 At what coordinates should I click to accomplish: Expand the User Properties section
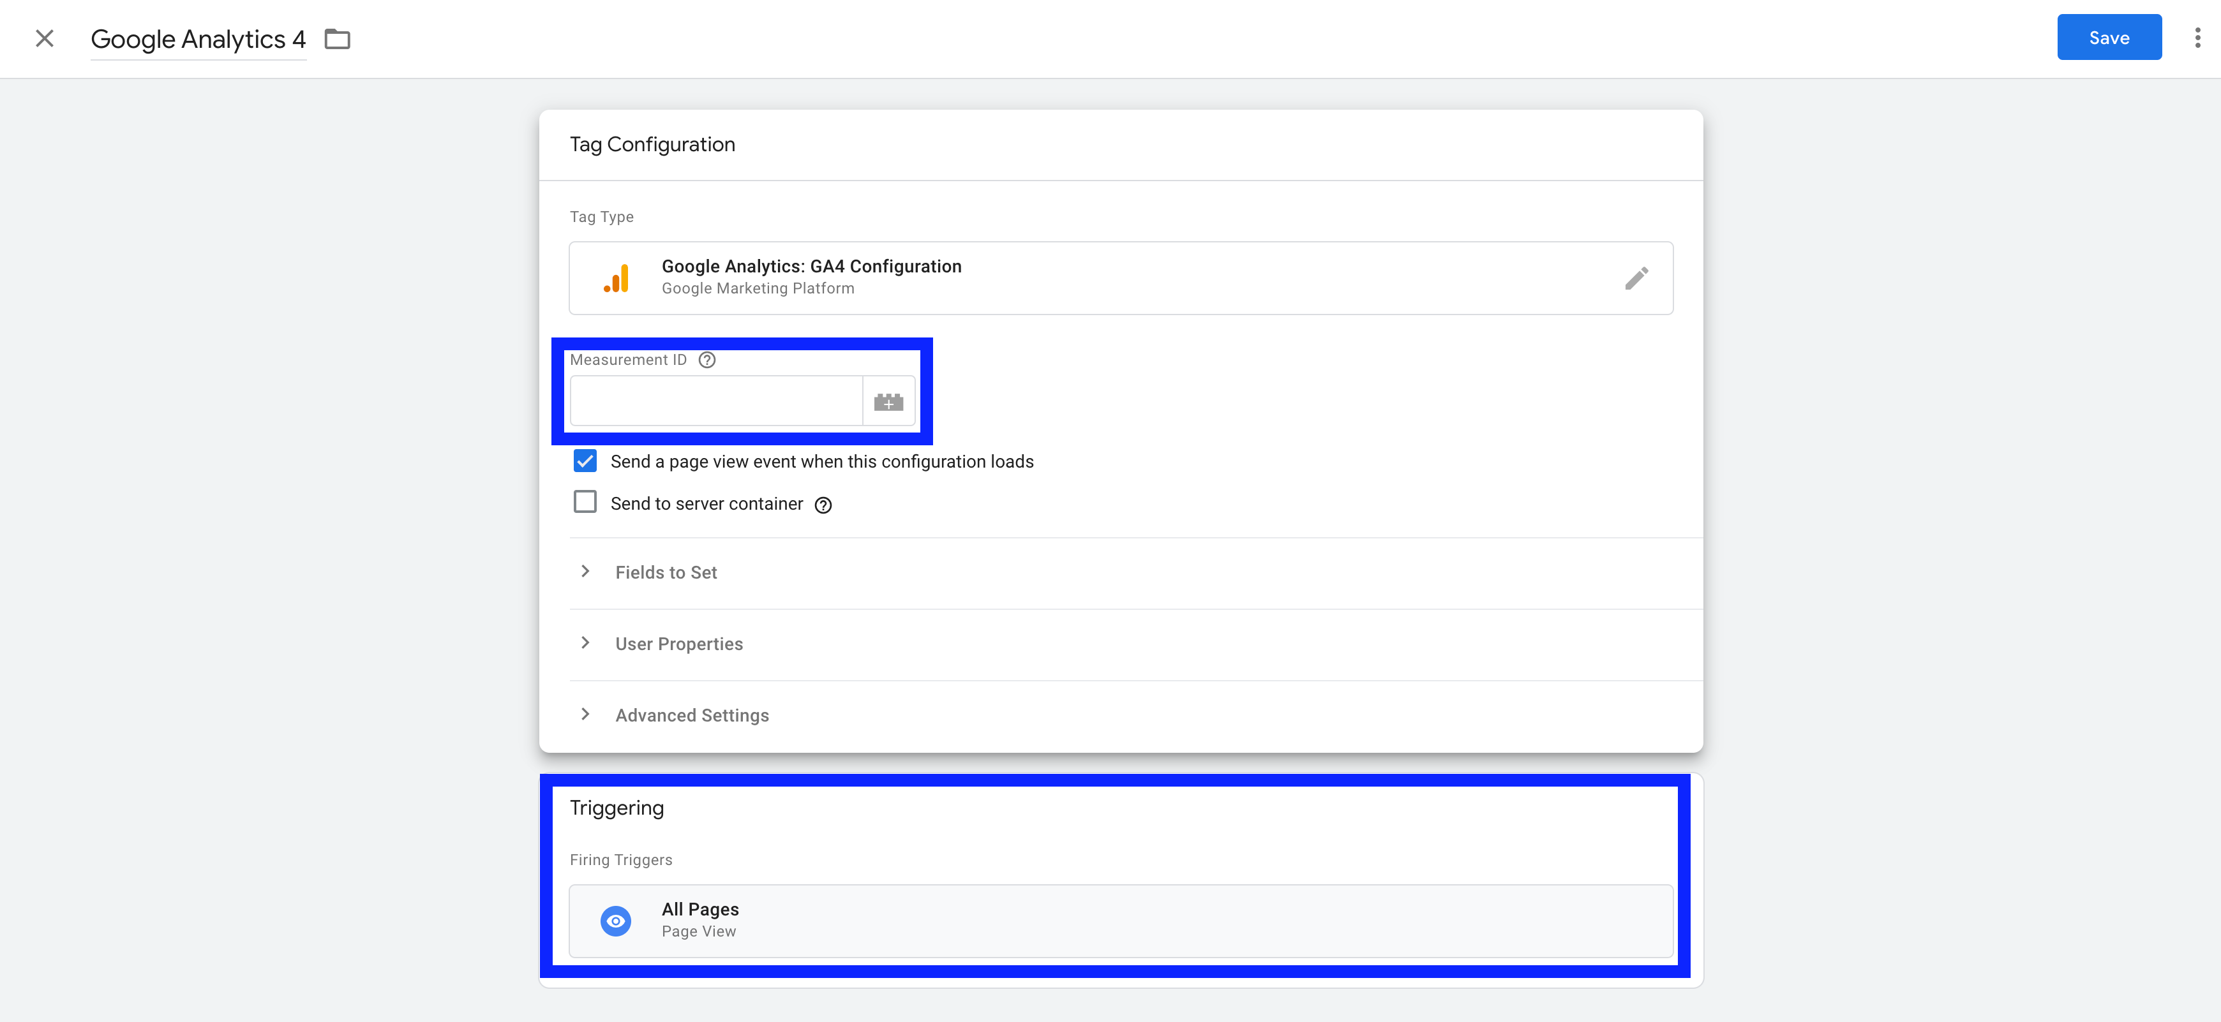click(x=1137, y=644)
